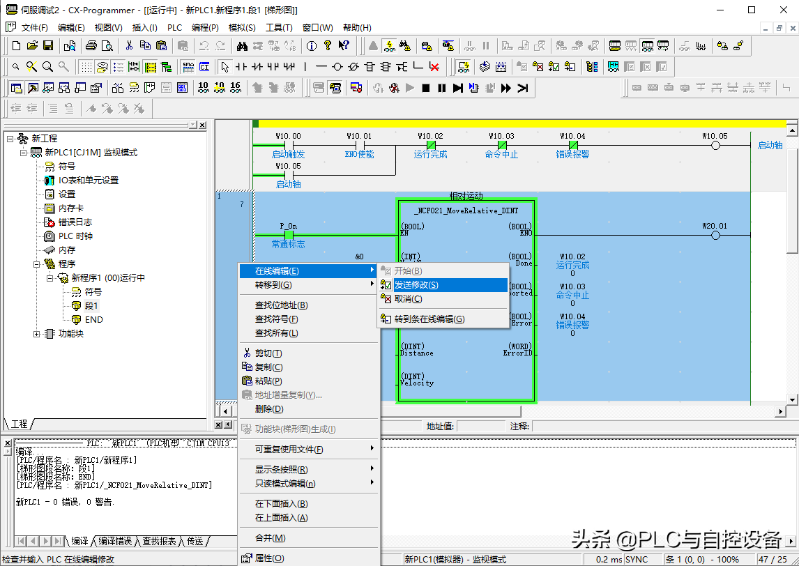The width and height of the screenshot is (799, 566).
Task: Toggle the project workspace view icon
Action: (x=15, y=88)
